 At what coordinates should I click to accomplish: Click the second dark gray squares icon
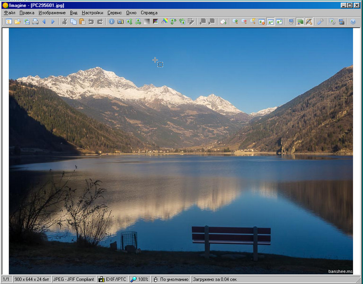tap(212, 21)
